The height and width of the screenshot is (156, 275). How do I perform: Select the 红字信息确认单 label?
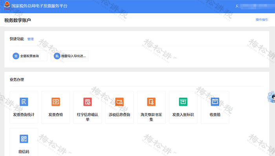[88, 117]
